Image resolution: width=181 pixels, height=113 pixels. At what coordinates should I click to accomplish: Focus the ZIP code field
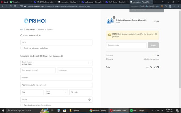[81, 92]
